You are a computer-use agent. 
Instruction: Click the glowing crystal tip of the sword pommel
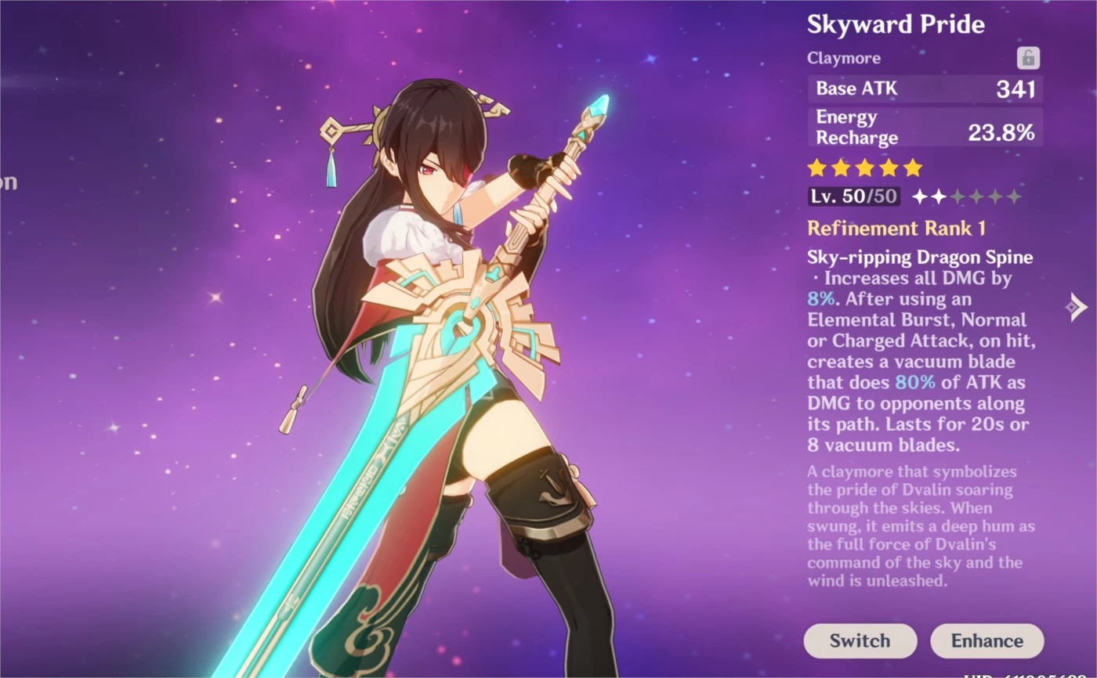tap(599, 103)
